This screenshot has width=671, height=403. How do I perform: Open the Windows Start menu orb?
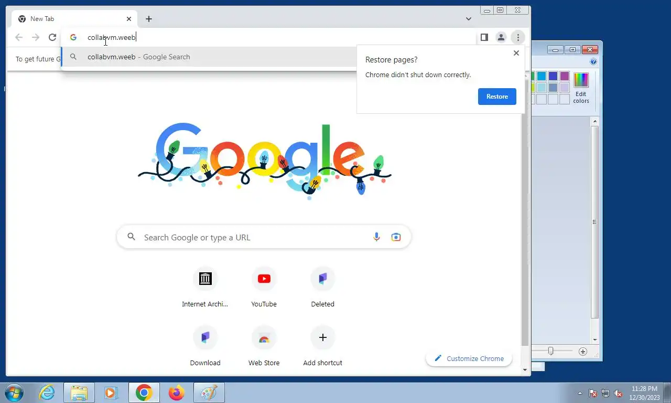[13, 393]
